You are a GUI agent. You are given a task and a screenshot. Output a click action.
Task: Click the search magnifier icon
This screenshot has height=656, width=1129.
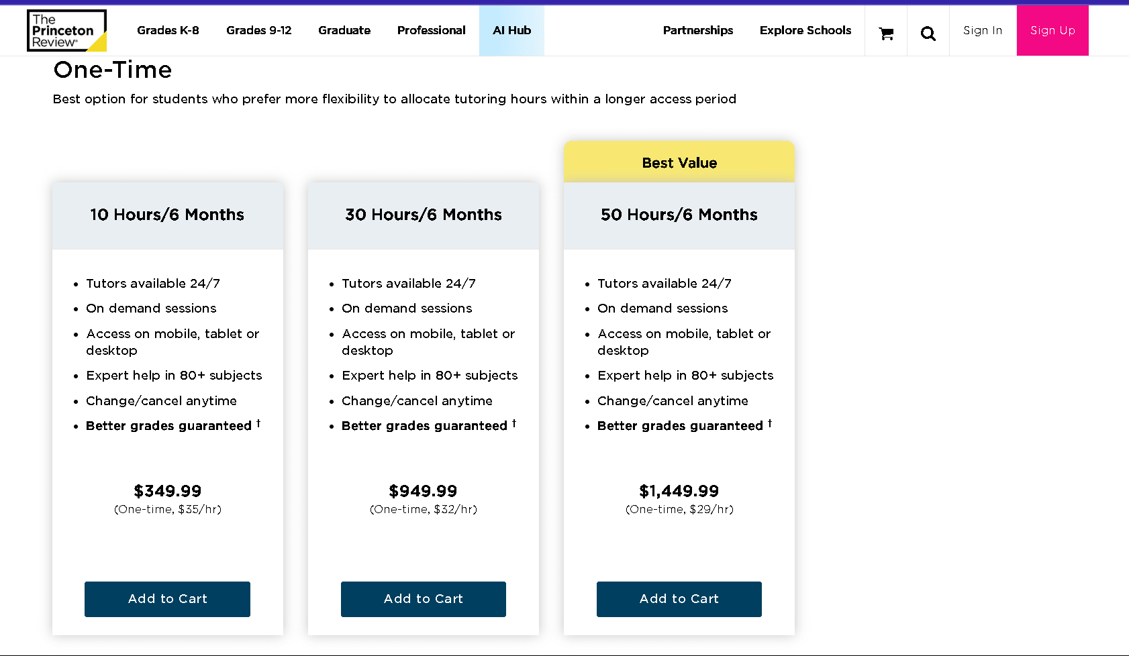928,34
